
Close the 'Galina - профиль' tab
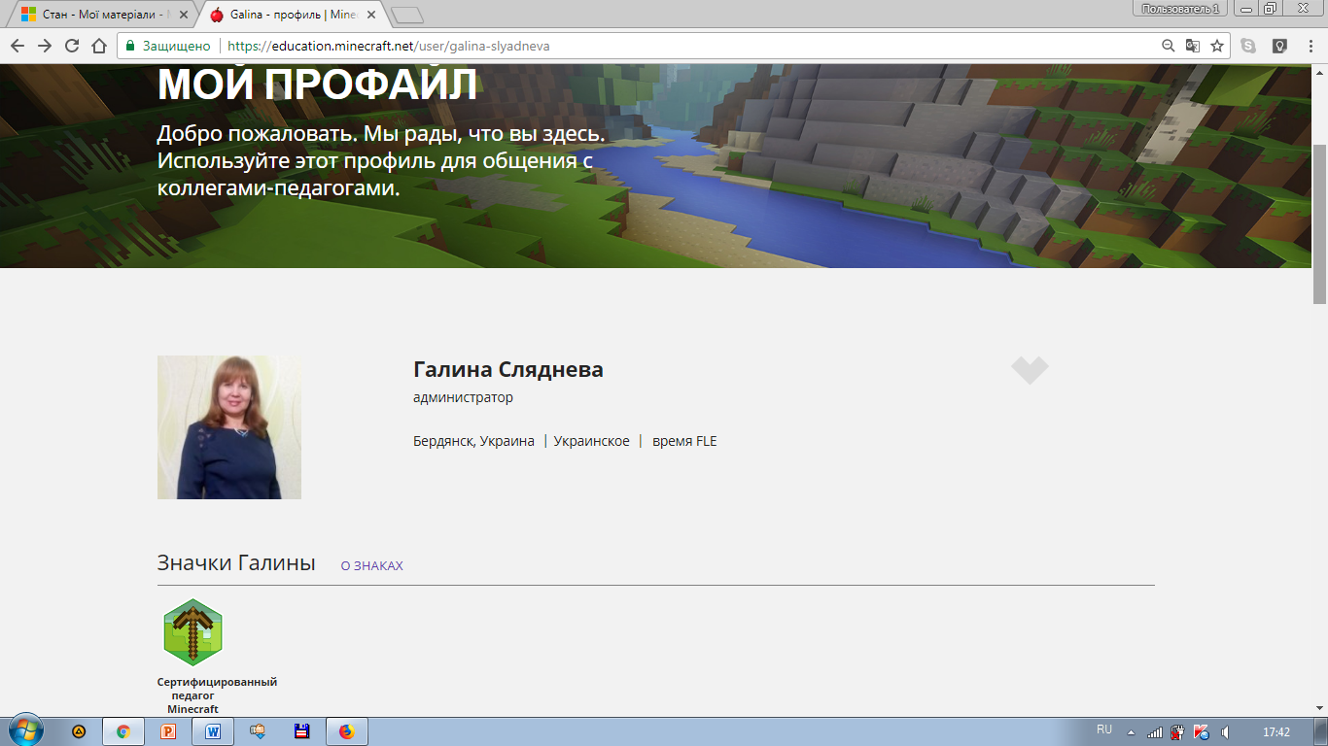(x=370, y=15)
